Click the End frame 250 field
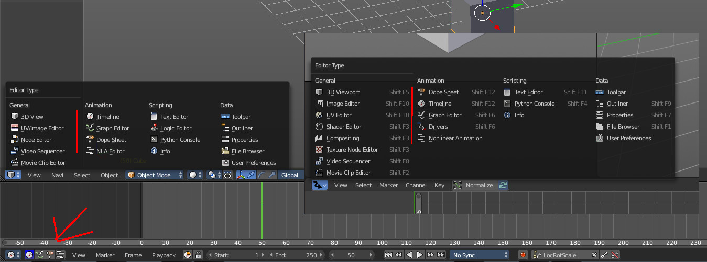 296,255
